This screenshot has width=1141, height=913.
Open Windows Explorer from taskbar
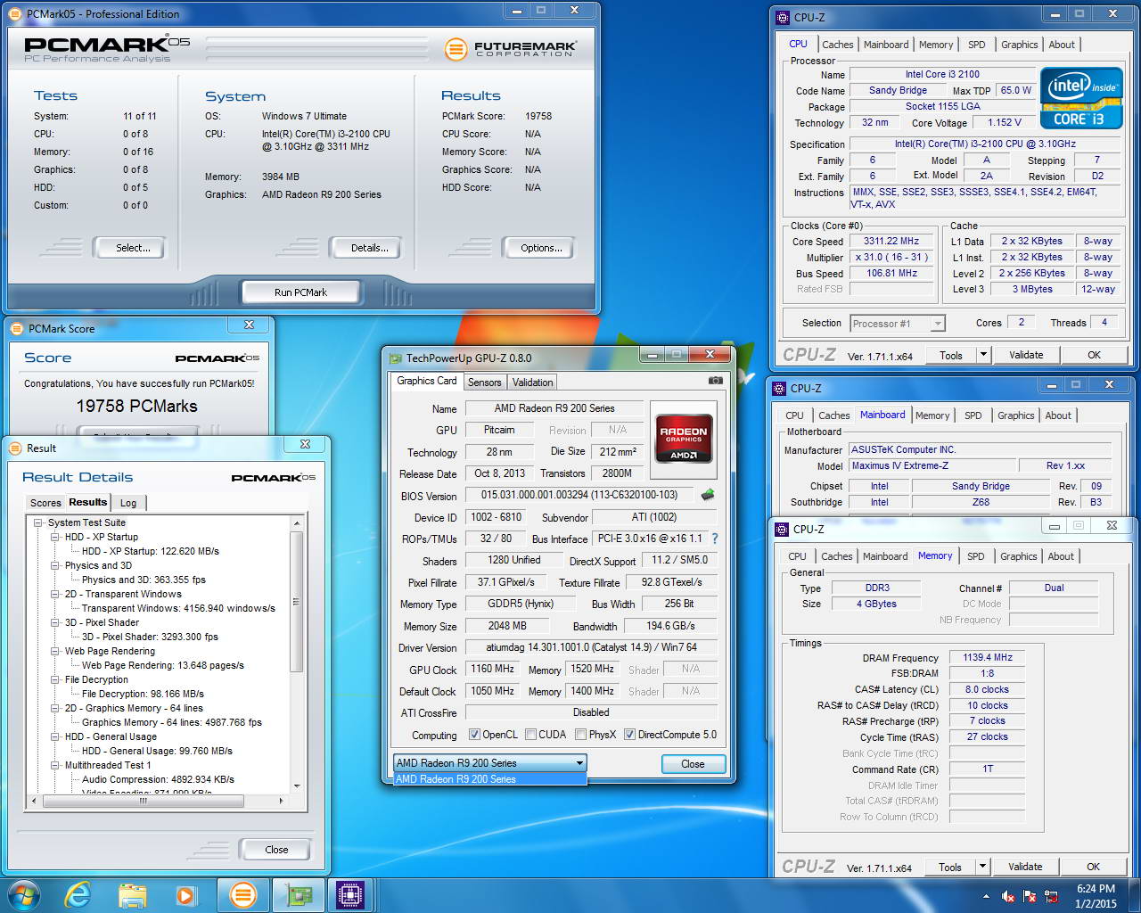click(x=132, y=895)
